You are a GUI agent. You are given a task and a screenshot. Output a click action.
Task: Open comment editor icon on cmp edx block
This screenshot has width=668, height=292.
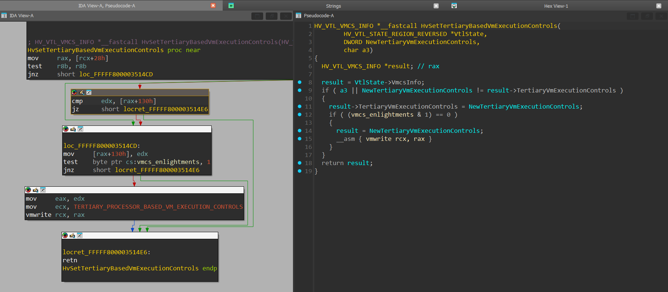[x=82, y=92]
